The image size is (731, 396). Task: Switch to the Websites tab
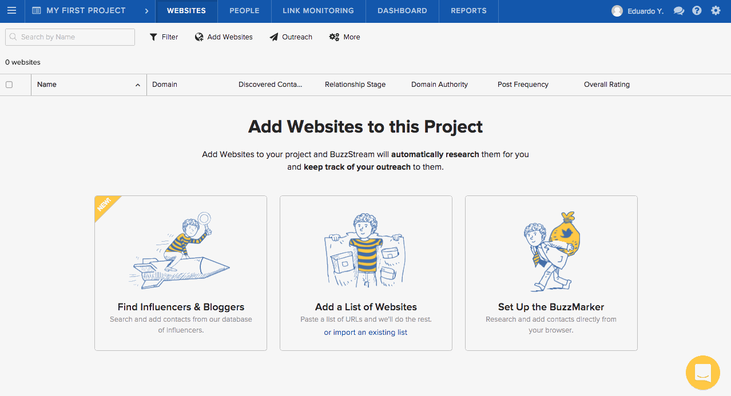[186, 11]
